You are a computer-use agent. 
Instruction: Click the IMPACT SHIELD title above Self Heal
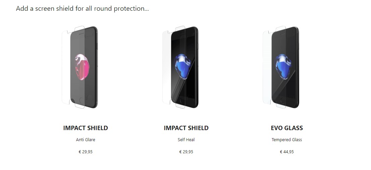[x=186, y=128]
